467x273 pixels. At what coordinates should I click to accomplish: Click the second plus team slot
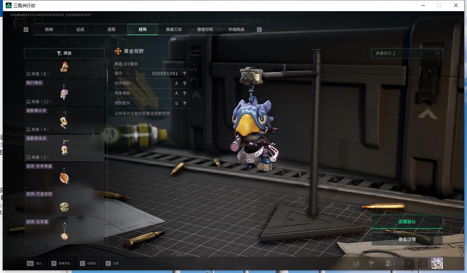[423, 264]
